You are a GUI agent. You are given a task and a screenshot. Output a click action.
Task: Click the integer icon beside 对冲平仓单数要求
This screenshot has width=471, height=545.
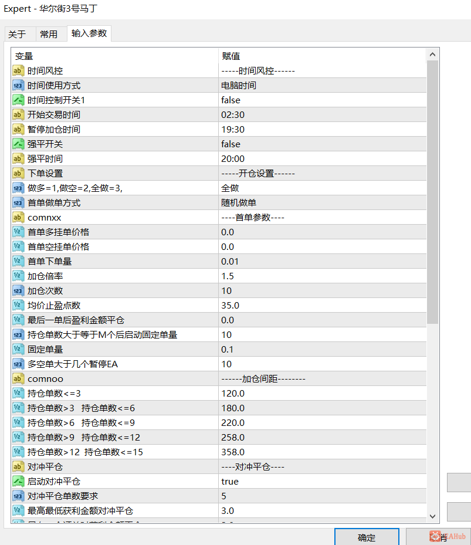click(x=18, y=496)
